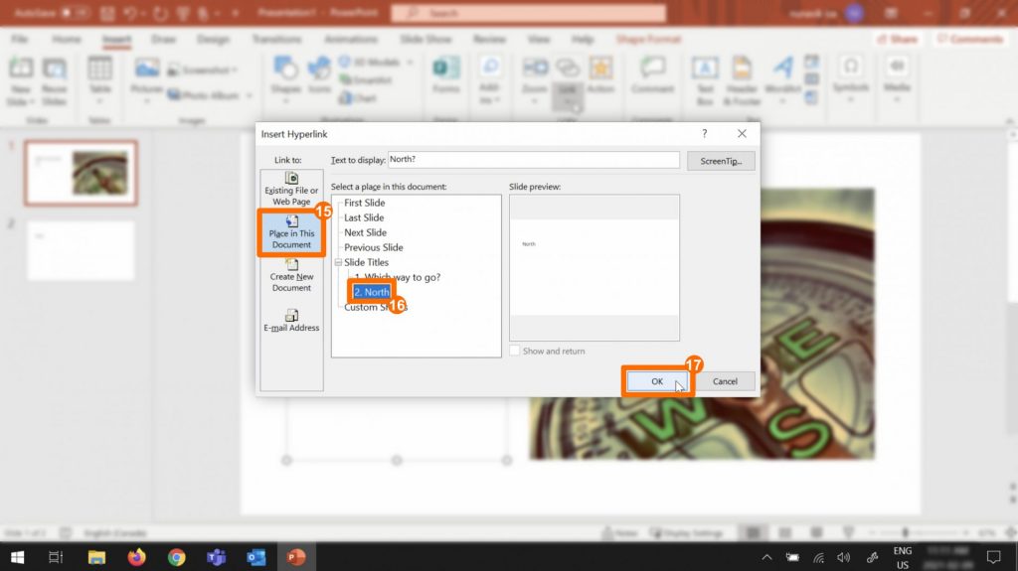The height and width of the screenshot is (571, 1018).
Task: Select the First Slide entry
Action: click(x=364, y=203)
